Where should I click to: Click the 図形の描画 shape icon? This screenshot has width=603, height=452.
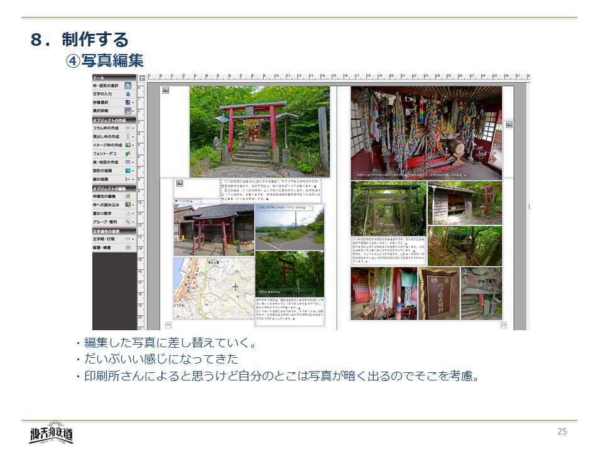[128, 170]
